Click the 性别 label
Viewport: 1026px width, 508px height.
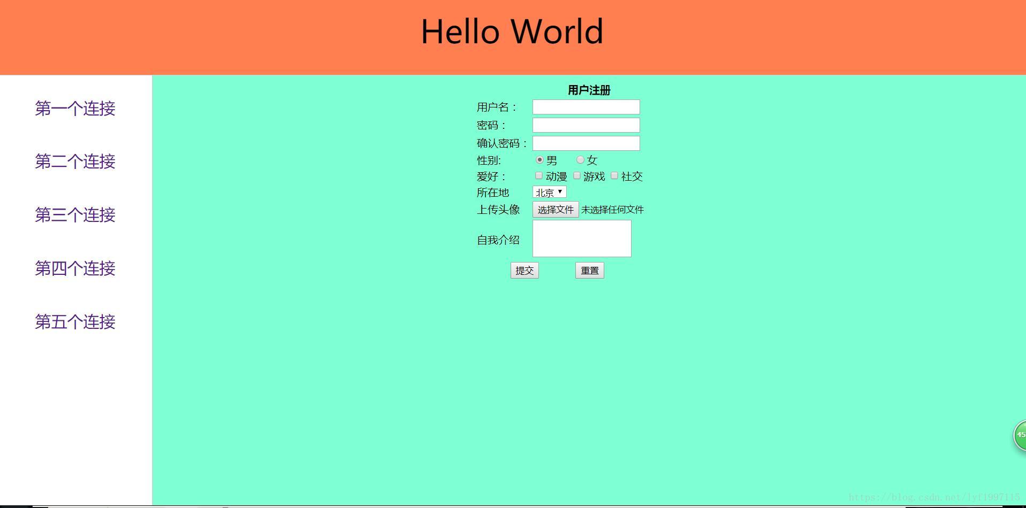point(489,160)
